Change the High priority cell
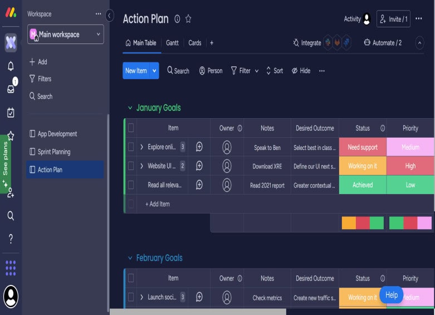Viewport: 435px width, 315px height. click(x=410, y=166)
